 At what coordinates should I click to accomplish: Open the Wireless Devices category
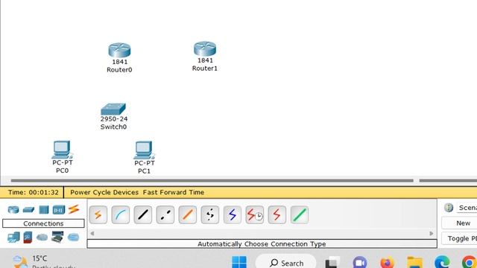[x=59, y=209]
